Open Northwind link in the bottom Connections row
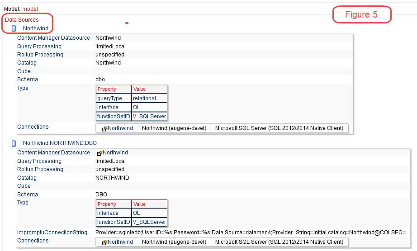This screenshot has width=417, height=251. point(120,242)
